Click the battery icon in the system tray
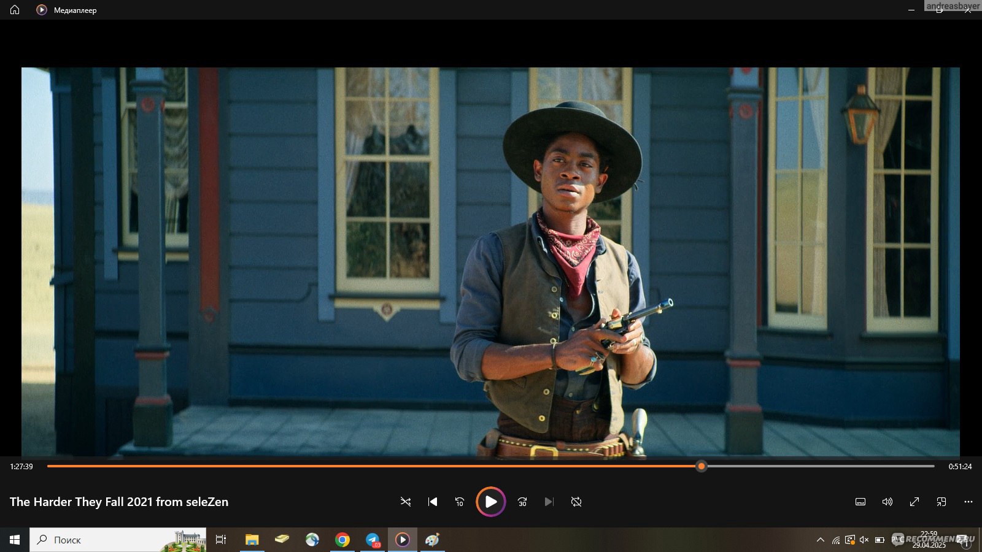Viewport: 982px width, 552px height. (880, 540)
